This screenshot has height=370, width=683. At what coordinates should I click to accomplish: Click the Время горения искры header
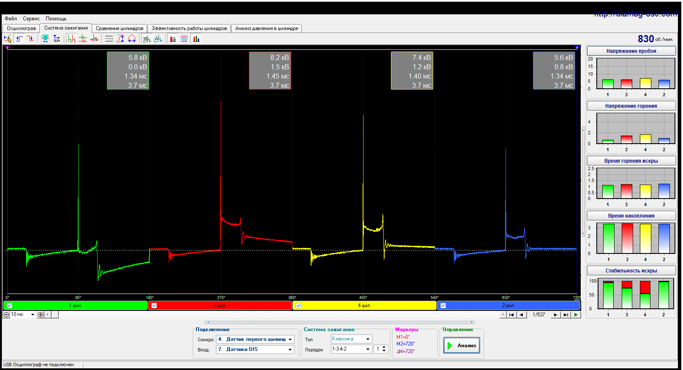[631, 161]
